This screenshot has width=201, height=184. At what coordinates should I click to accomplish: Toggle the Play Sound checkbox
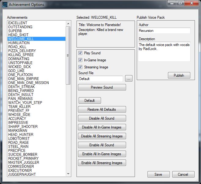click(x=80, y=53)
